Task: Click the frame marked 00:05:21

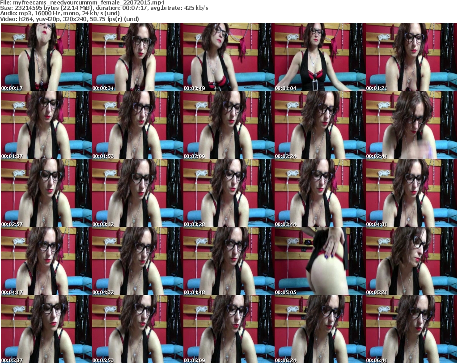Action: (x=411, y=261)
